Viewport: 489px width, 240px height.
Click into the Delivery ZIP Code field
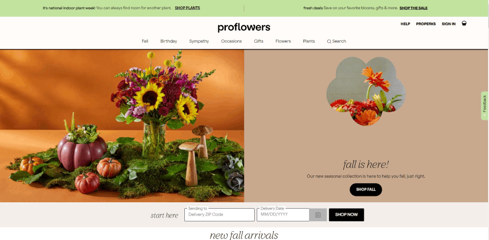220,215
